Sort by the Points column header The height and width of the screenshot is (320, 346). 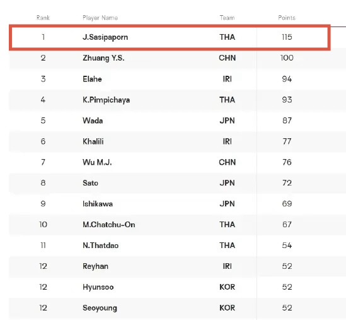[287, 18]
